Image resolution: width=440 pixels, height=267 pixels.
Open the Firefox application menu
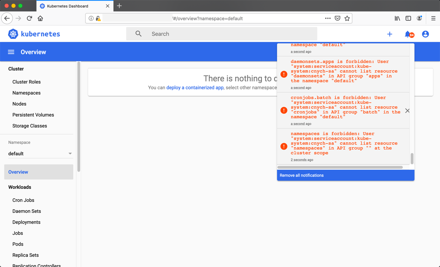tap(433, 19)
